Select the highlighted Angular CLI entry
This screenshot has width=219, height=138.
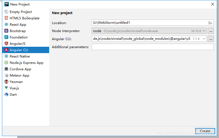click(x=26, y=50)
